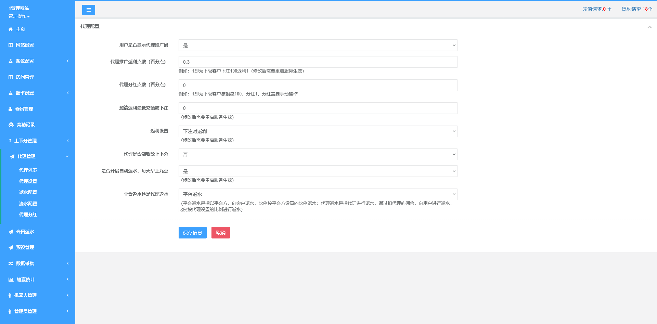
Task: Click the car icon for 竞猜记录
Action: [11, 125]
